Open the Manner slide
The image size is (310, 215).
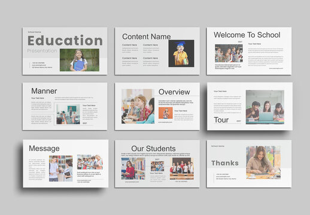point(65,106)
